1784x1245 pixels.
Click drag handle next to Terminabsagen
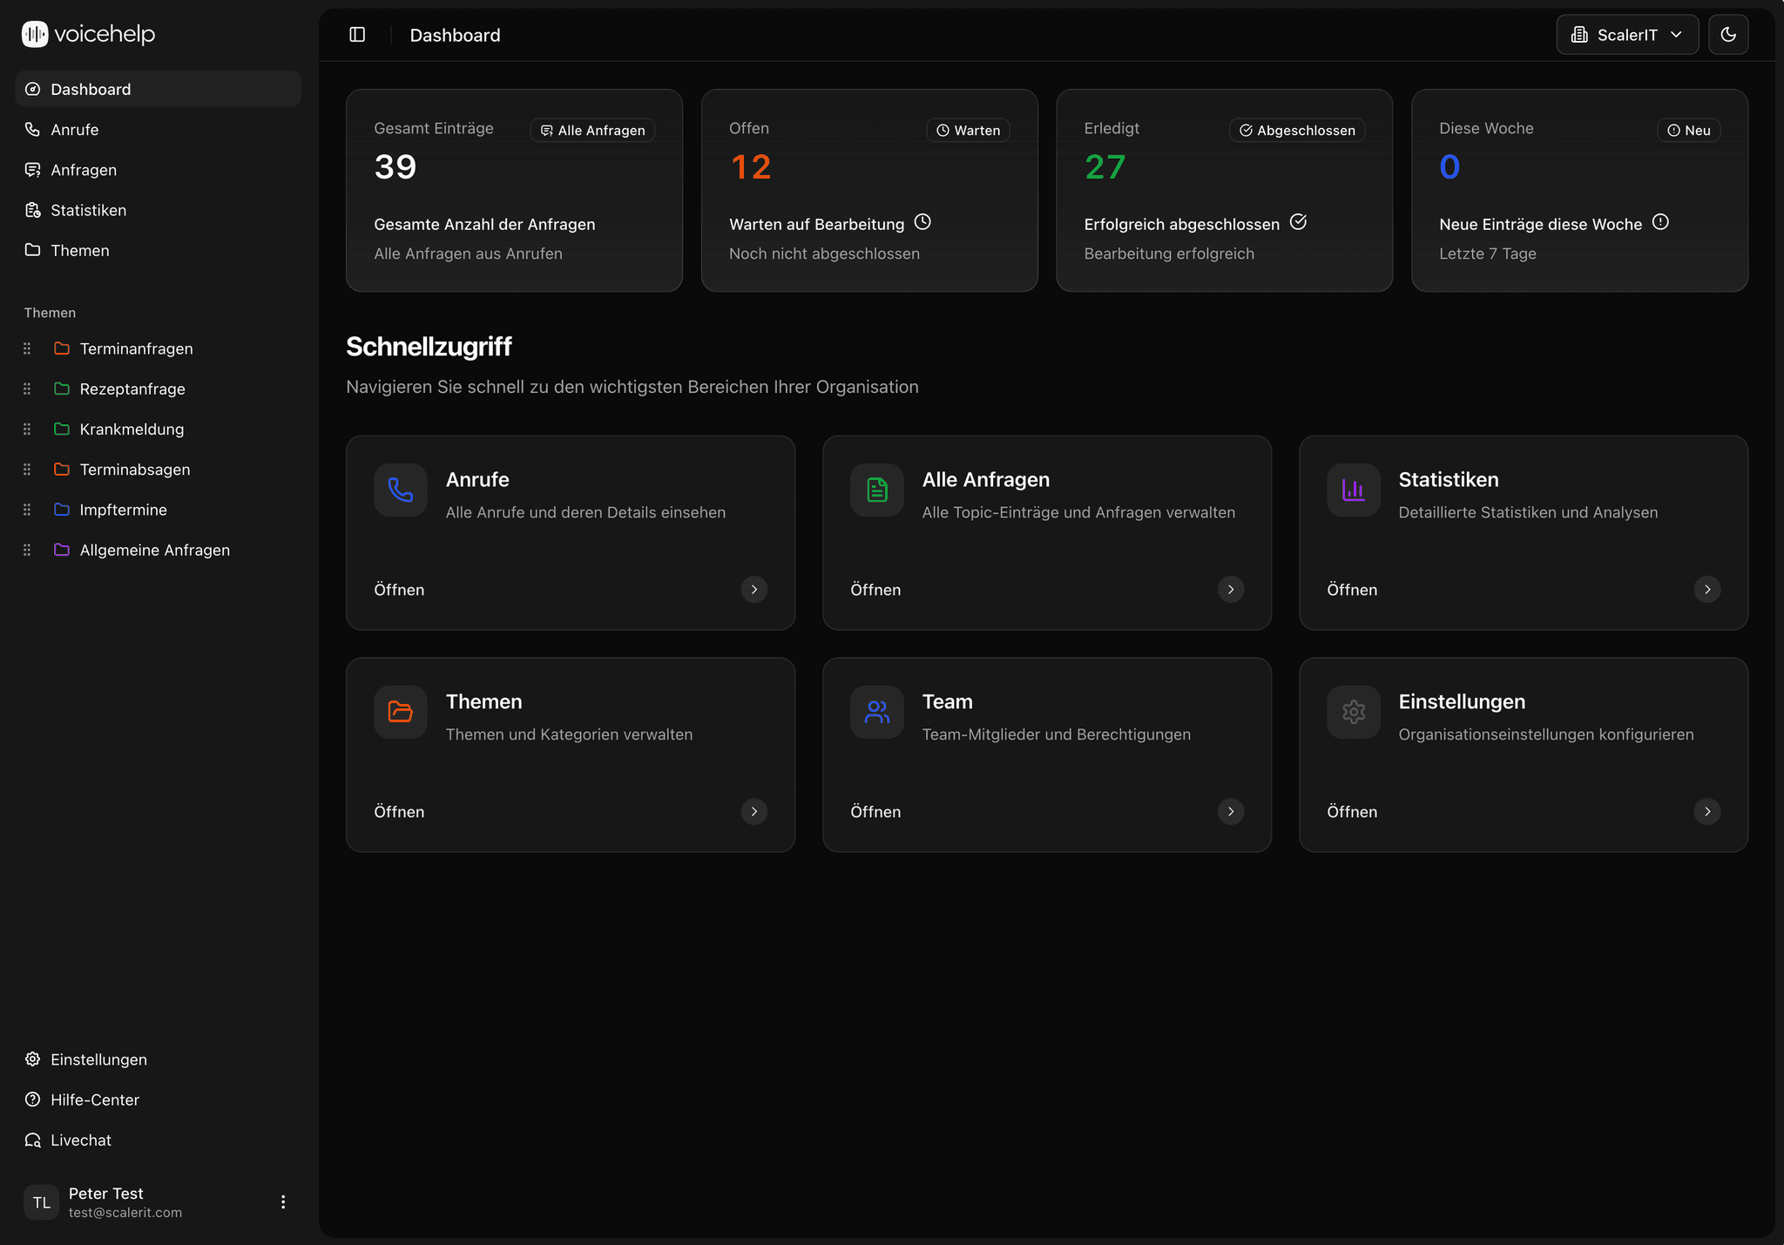pos(27,469)
